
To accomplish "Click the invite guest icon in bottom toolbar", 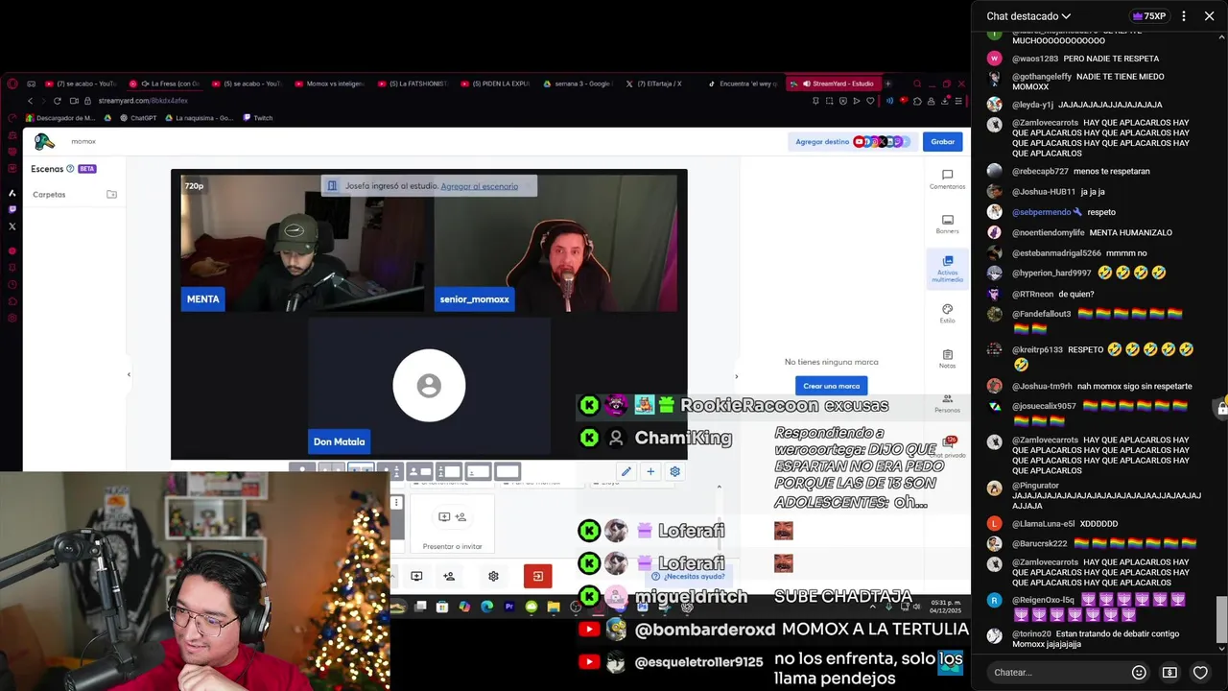I will coord(449,576).
